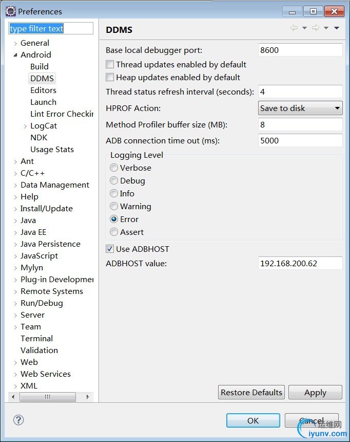
Task: Select the Install/Update tree item
Action: click(x=47, y=209)
